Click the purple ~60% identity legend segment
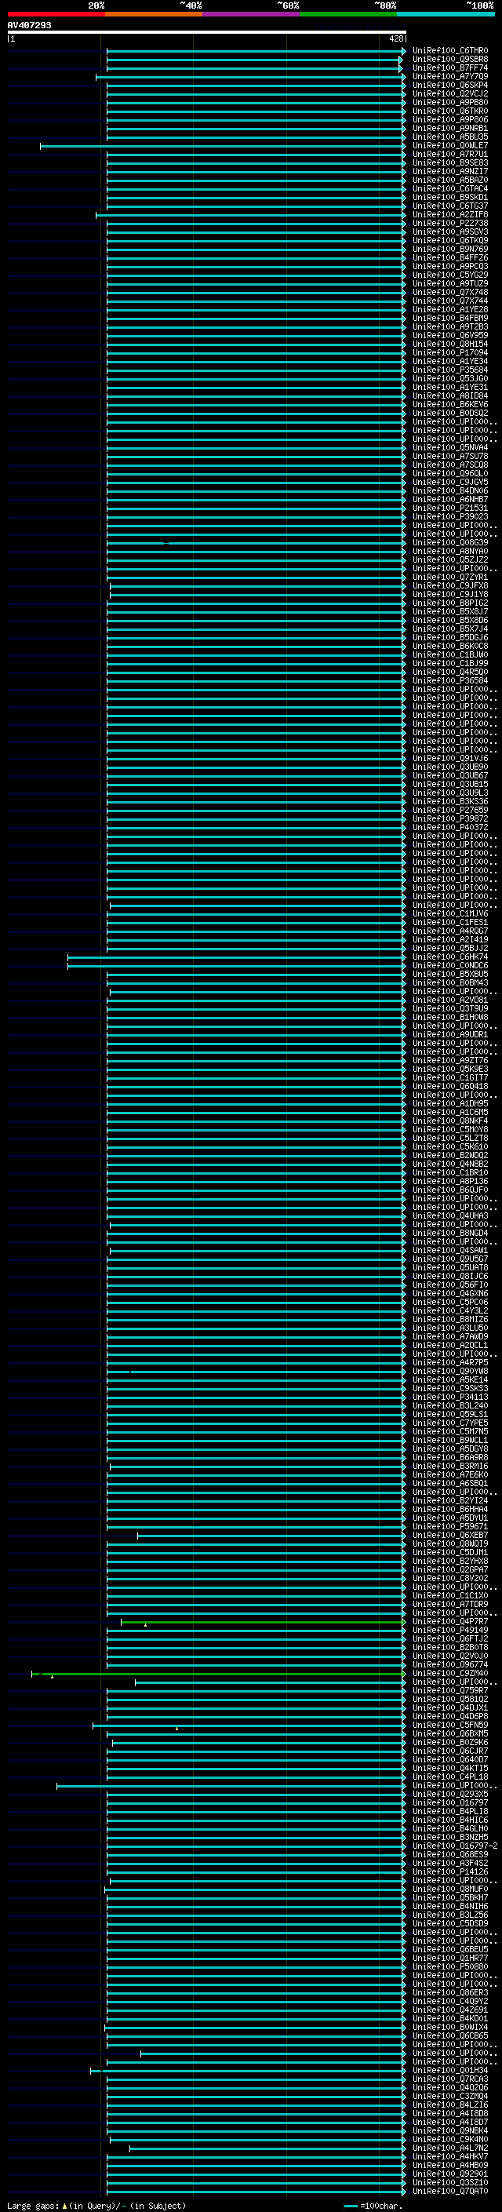This screenshot has width=502, height=2212. 252,14
